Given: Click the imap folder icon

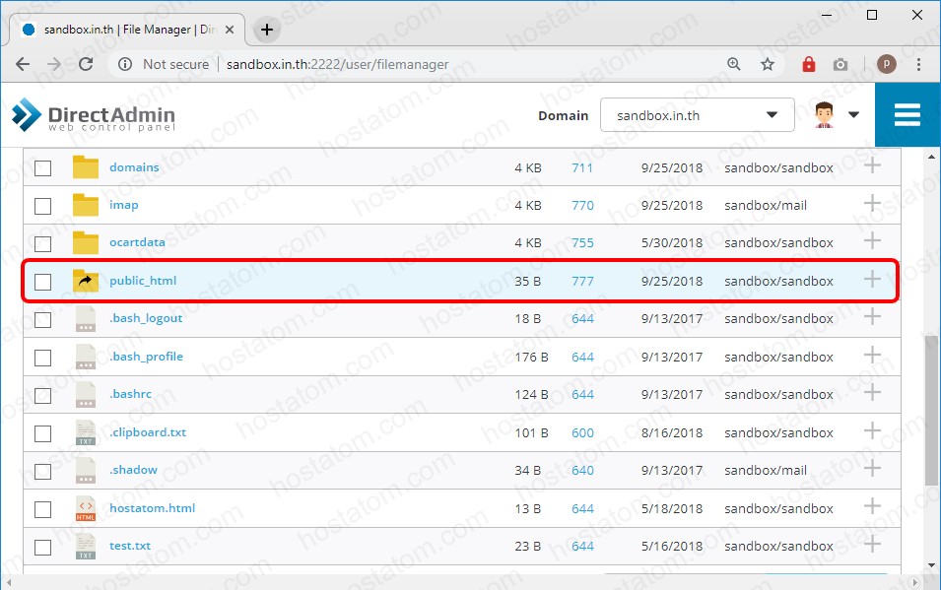Looking at the screenshot, I should 85,205.
